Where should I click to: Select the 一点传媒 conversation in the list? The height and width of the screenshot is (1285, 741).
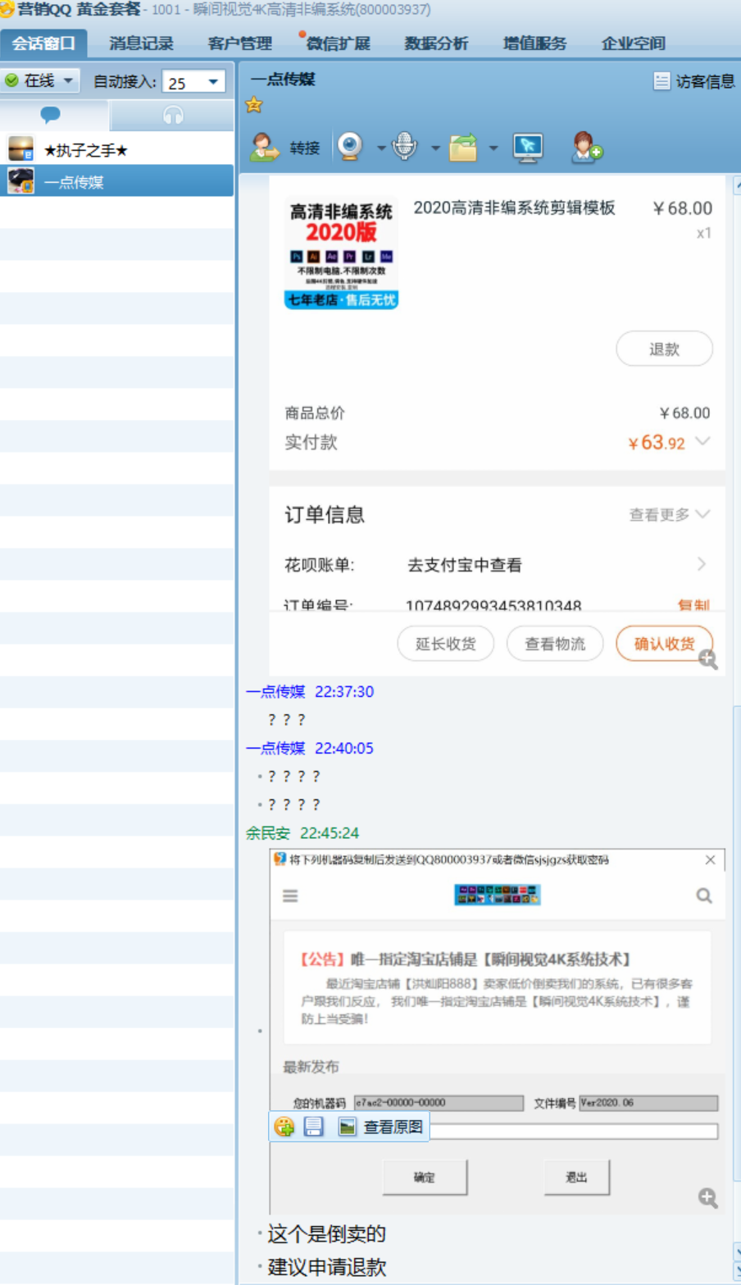coord(116,181)
